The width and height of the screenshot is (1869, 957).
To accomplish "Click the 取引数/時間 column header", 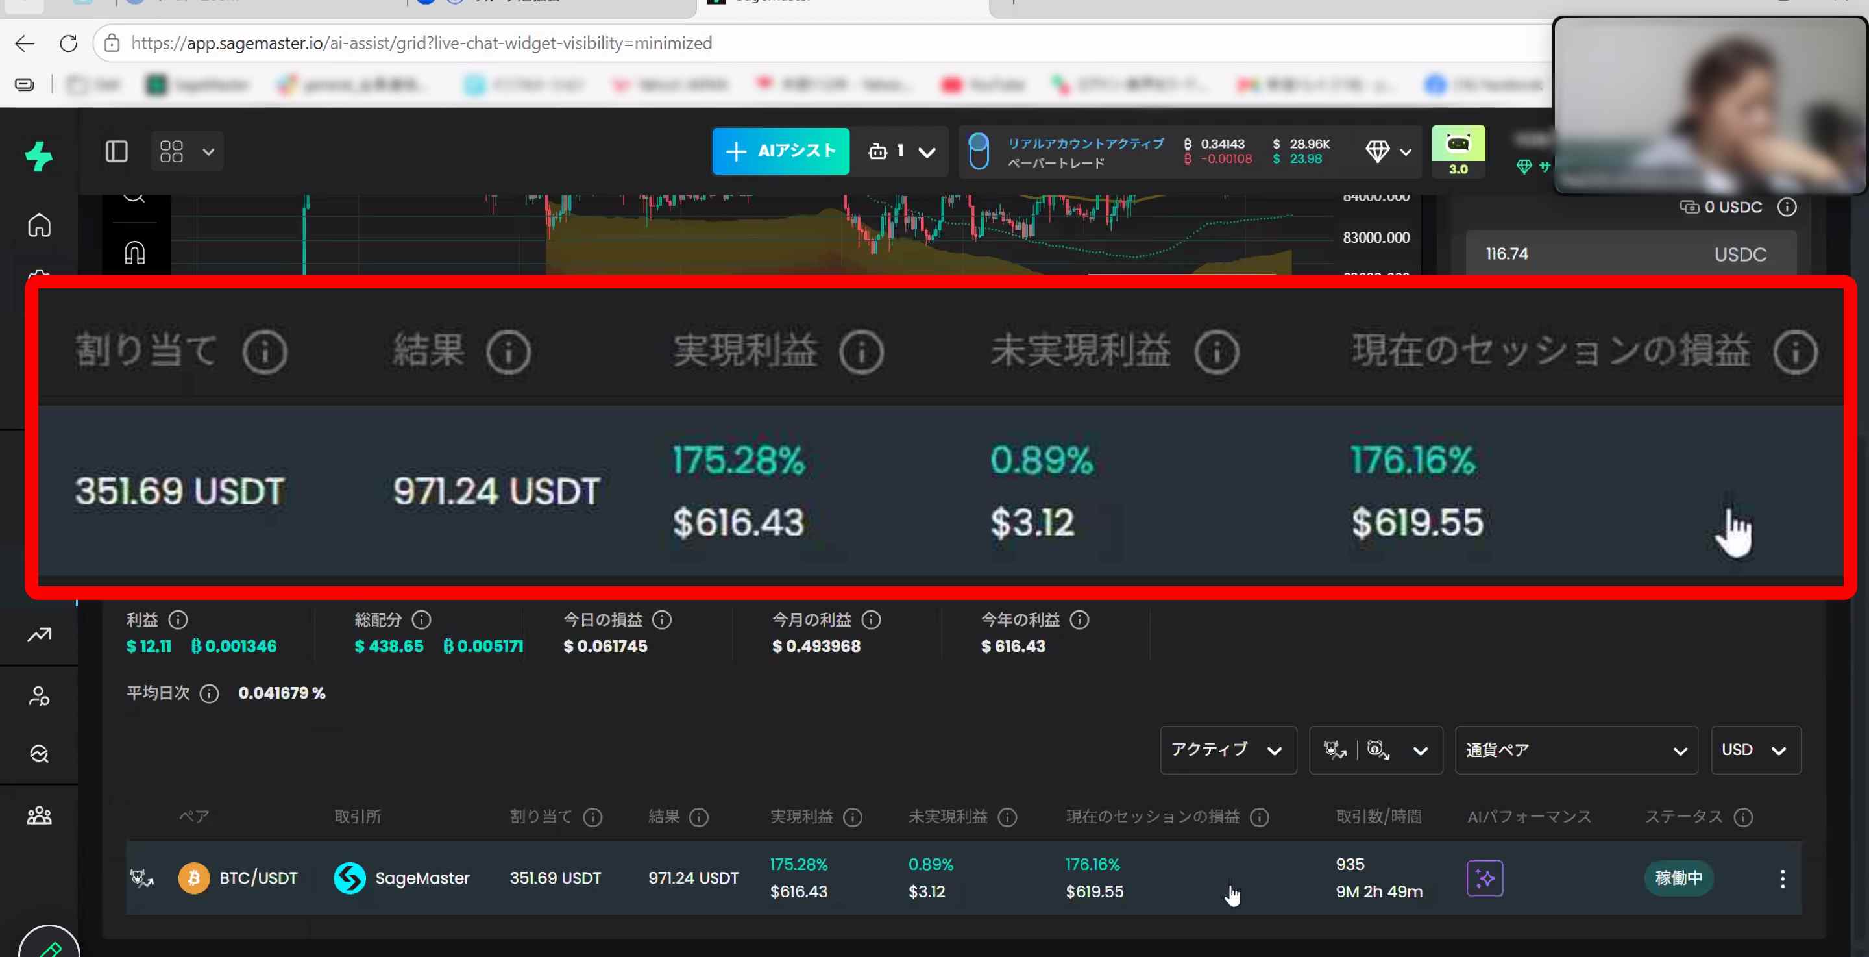I will 1378,816.
